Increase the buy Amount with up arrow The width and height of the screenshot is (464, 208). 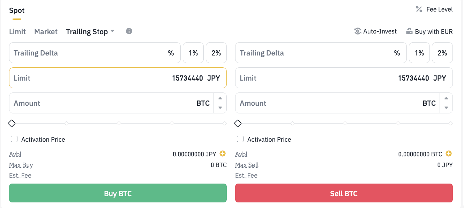(x=220, y=98)
